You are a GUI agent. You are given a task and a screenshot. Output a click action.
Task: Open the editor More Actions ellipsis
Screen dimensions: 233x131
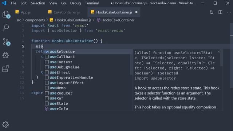pyautogui.click(x=229, y=12)
